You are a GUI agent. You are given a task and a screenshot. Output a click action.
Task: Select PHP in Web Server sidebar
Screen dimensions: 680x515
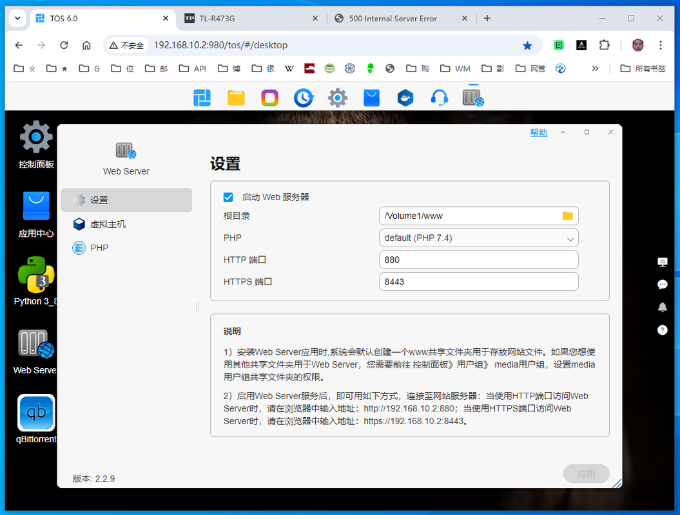pyautogui.click(x=126, y=248)
